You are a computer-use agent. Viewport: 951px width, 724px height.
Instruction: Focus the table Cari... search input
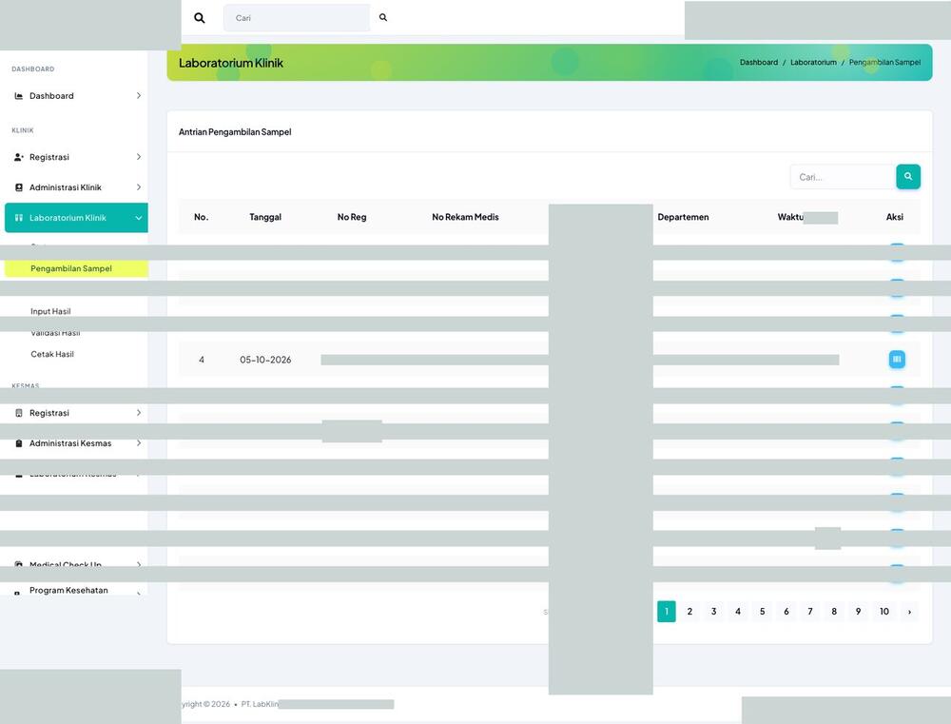tap(843, 177)
